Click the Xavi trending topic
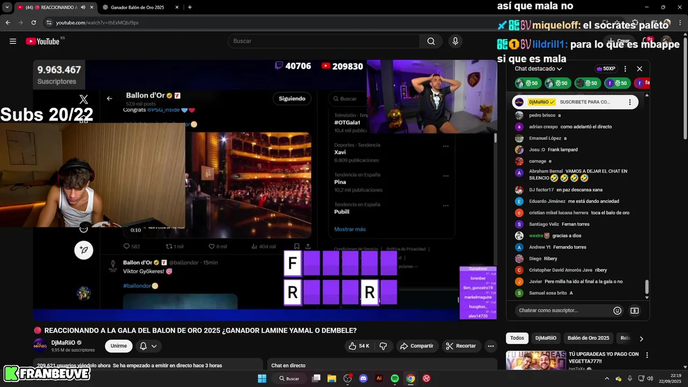 [x=340, y=152]
